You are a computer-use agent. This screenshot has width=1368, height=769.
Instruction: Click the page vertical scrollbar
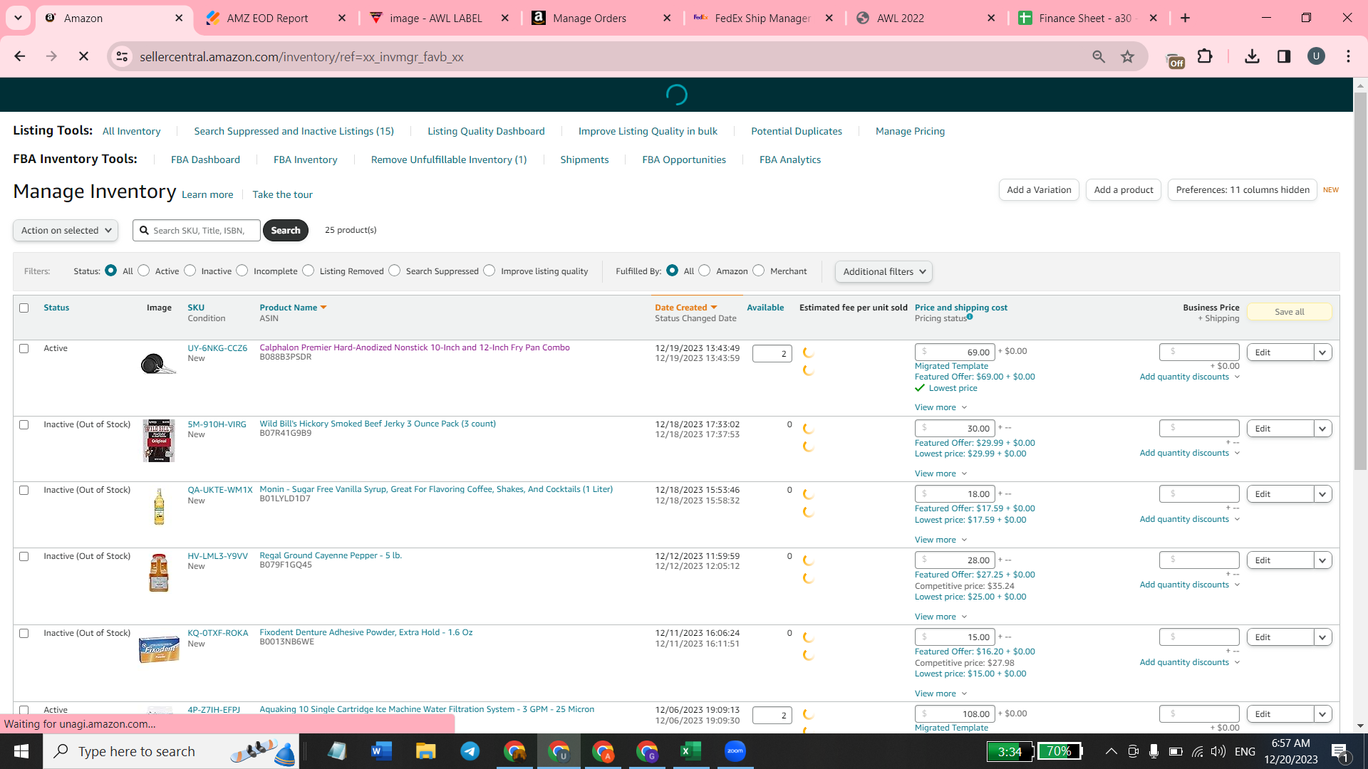(1360, 281)
